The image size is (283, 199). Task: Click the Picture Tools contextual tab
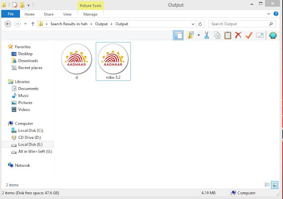click(90, 6)
